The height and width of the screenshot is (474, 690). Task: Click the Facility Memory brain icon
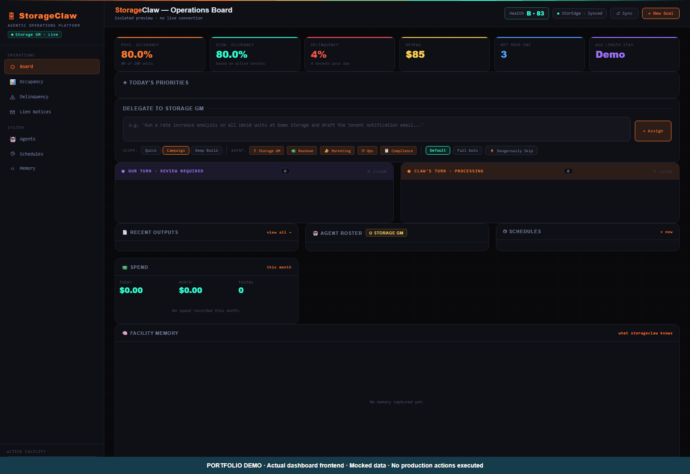[x=125, y=333]
